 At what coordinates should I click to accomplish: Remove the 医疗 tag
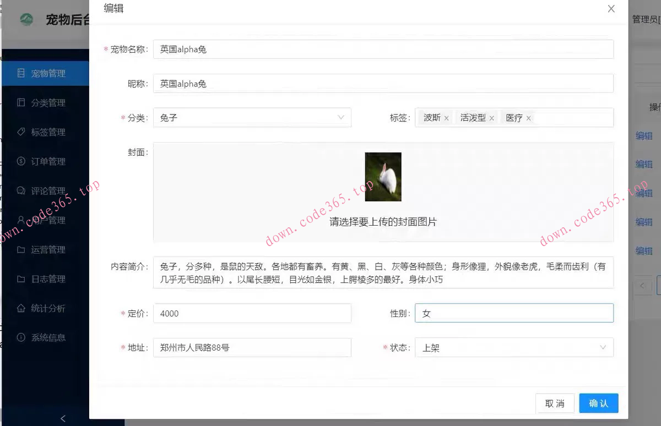tap(528, 117)
